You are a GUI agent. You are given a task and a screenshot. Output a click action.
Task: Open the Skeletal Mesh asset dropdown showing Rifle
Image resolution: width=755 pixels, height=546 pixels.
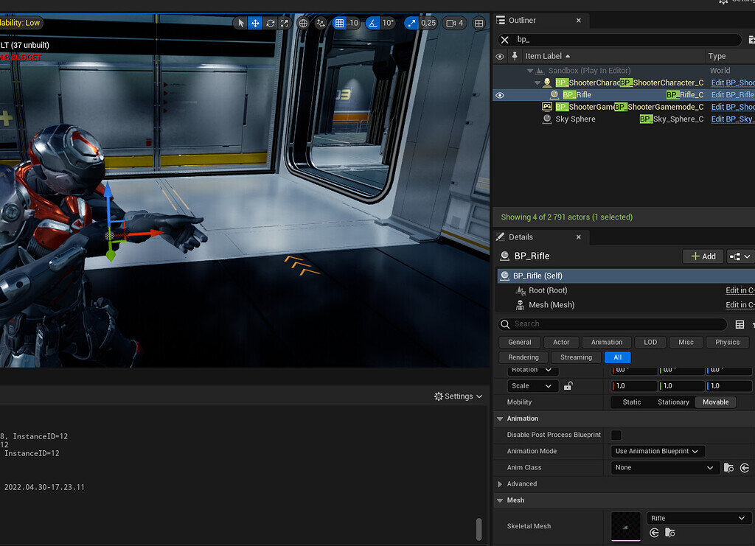pos(699,518)
